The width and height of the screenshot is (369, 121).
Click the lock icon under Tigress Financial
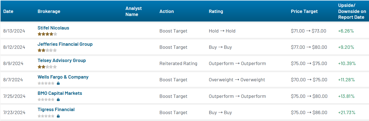[x=58, y=116]
